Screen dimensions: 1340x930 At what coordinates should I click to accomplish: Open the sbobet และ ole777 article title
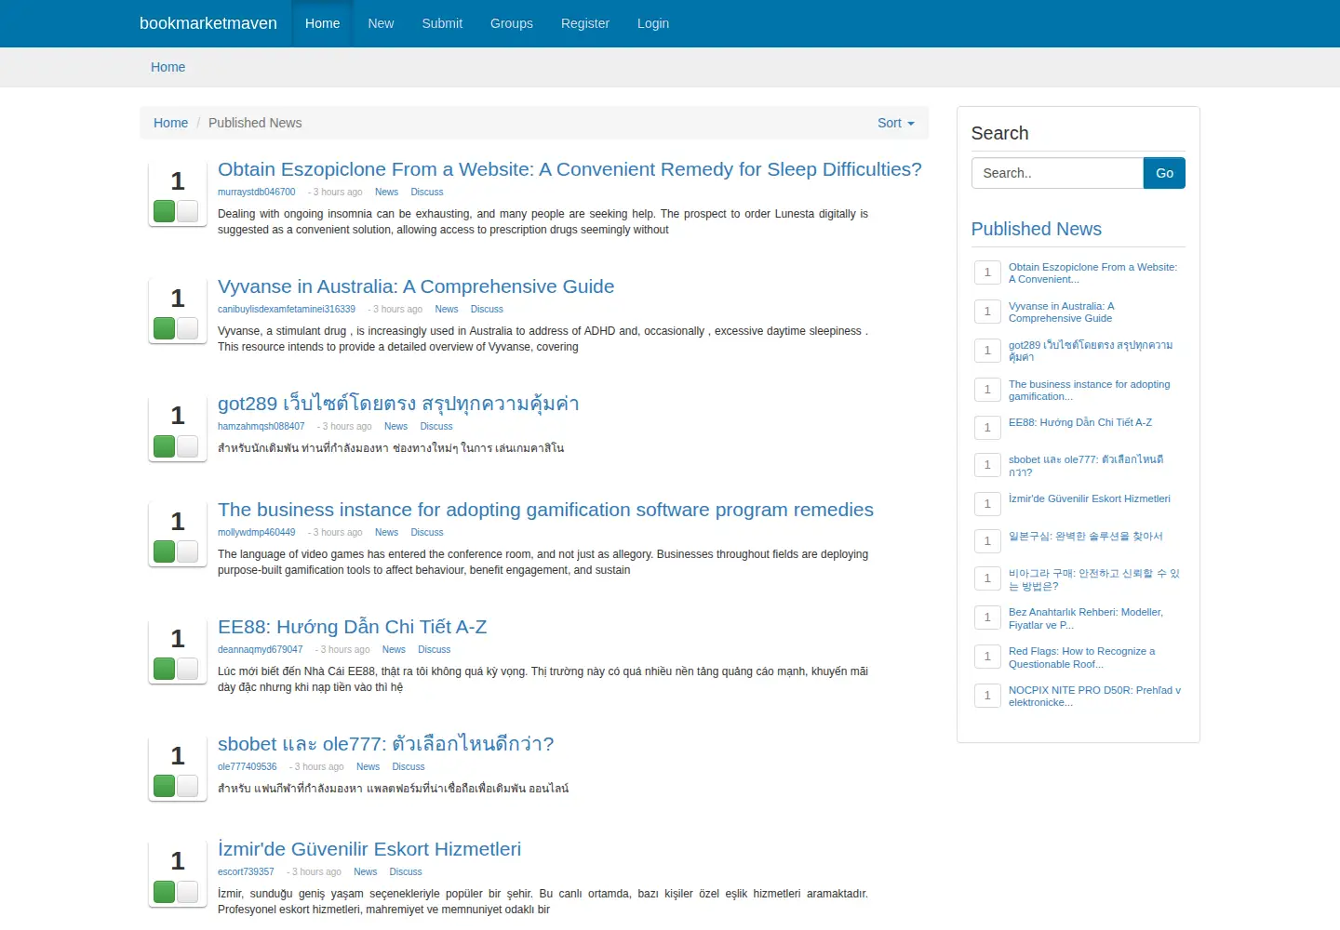coord(385,744)
